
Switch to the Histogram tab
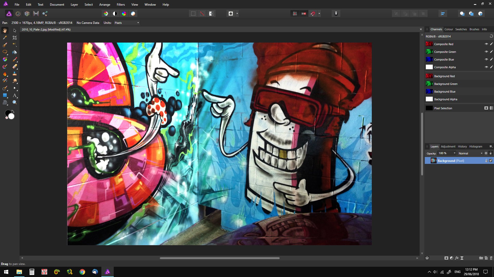[475, 146]
